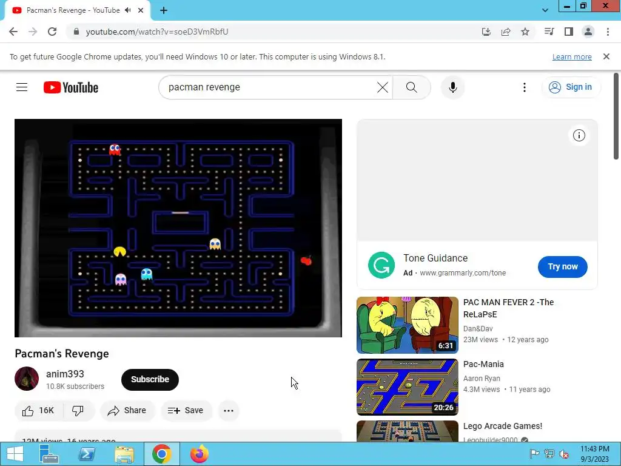The image size is (621, 466).
Task: Open the Lego Arcade Games! video title
Action: (x=503, y=426)
